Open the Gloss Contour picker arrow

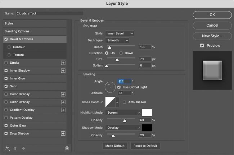(x=117, y=102)
